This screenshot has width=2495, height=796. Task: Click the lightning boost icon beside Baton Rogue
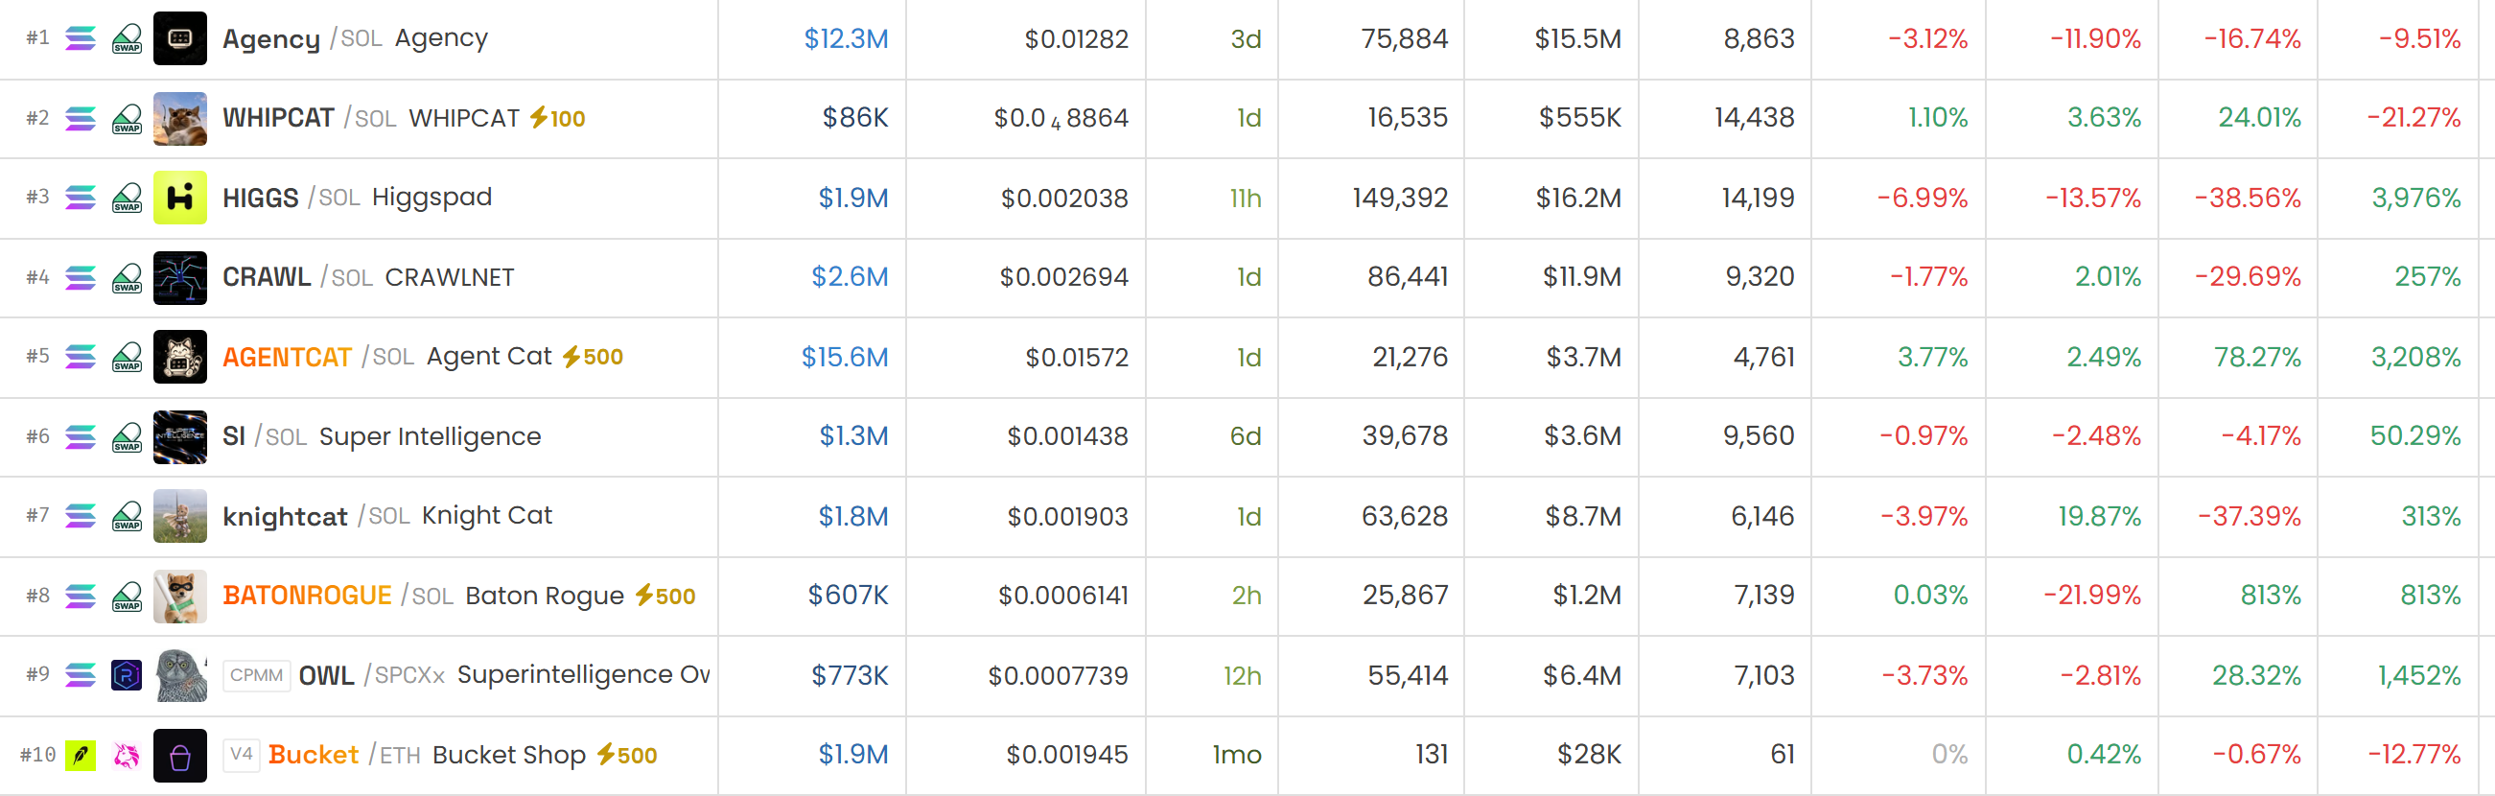(644, 596)
